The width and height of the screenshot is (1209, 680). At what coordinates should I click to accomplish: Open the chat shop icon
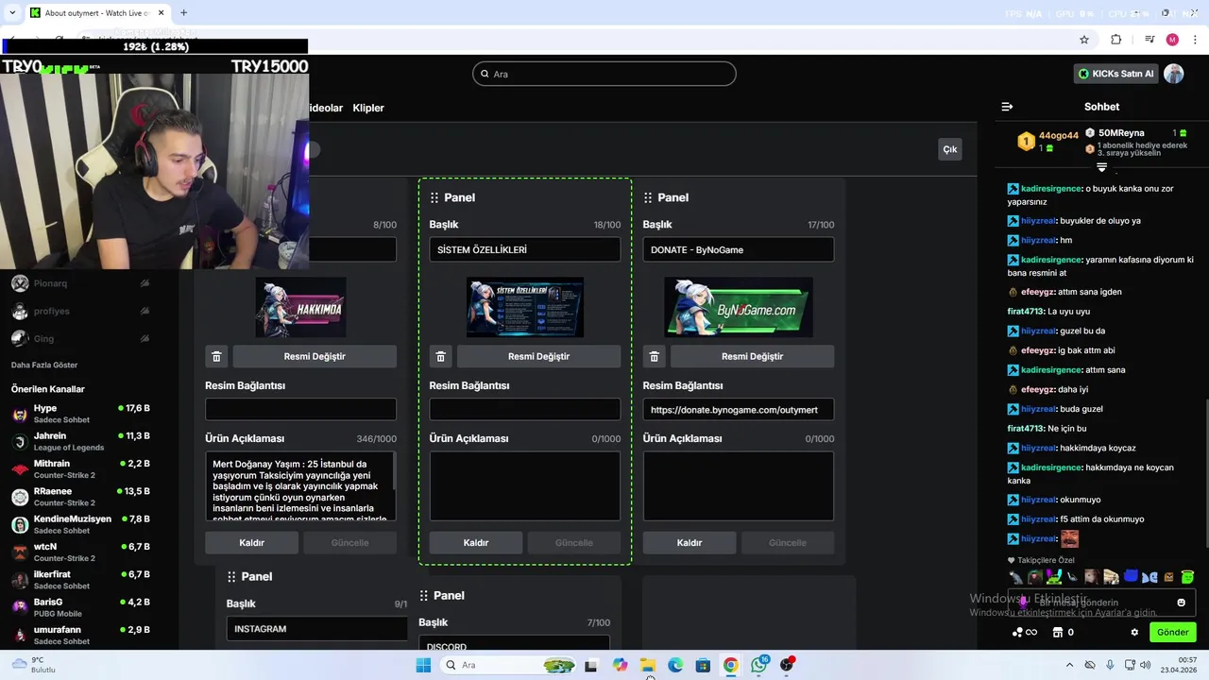pyautogui.click(x=1058, y=632)
